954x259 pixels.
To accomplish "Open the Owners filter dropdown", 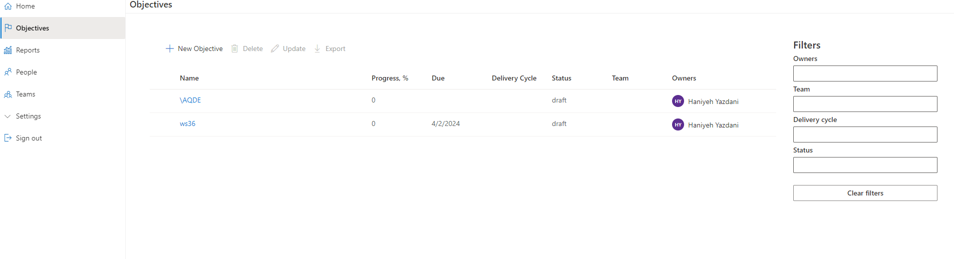I will [x=865, y=73].
